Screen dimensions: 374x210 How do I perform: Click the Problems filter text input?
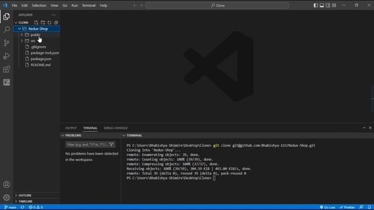pyautogui.click(x=87, y=145)
